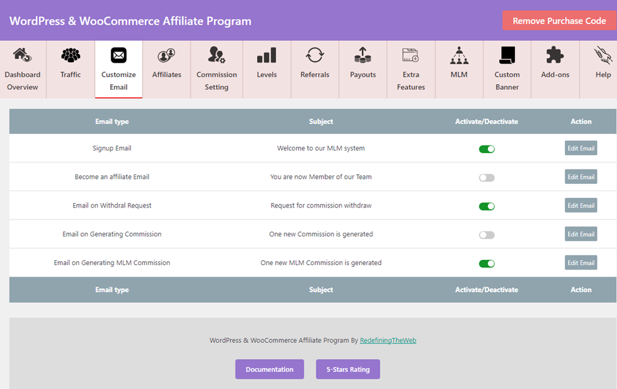617x389 pixels.
Task: Click the top 'Subject' column header
Action: (321, 121)
